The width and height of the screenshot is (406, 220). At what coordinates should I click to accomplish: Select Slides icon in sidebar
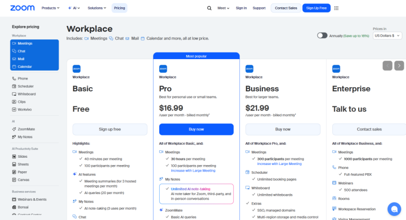(x=14, y=157)
